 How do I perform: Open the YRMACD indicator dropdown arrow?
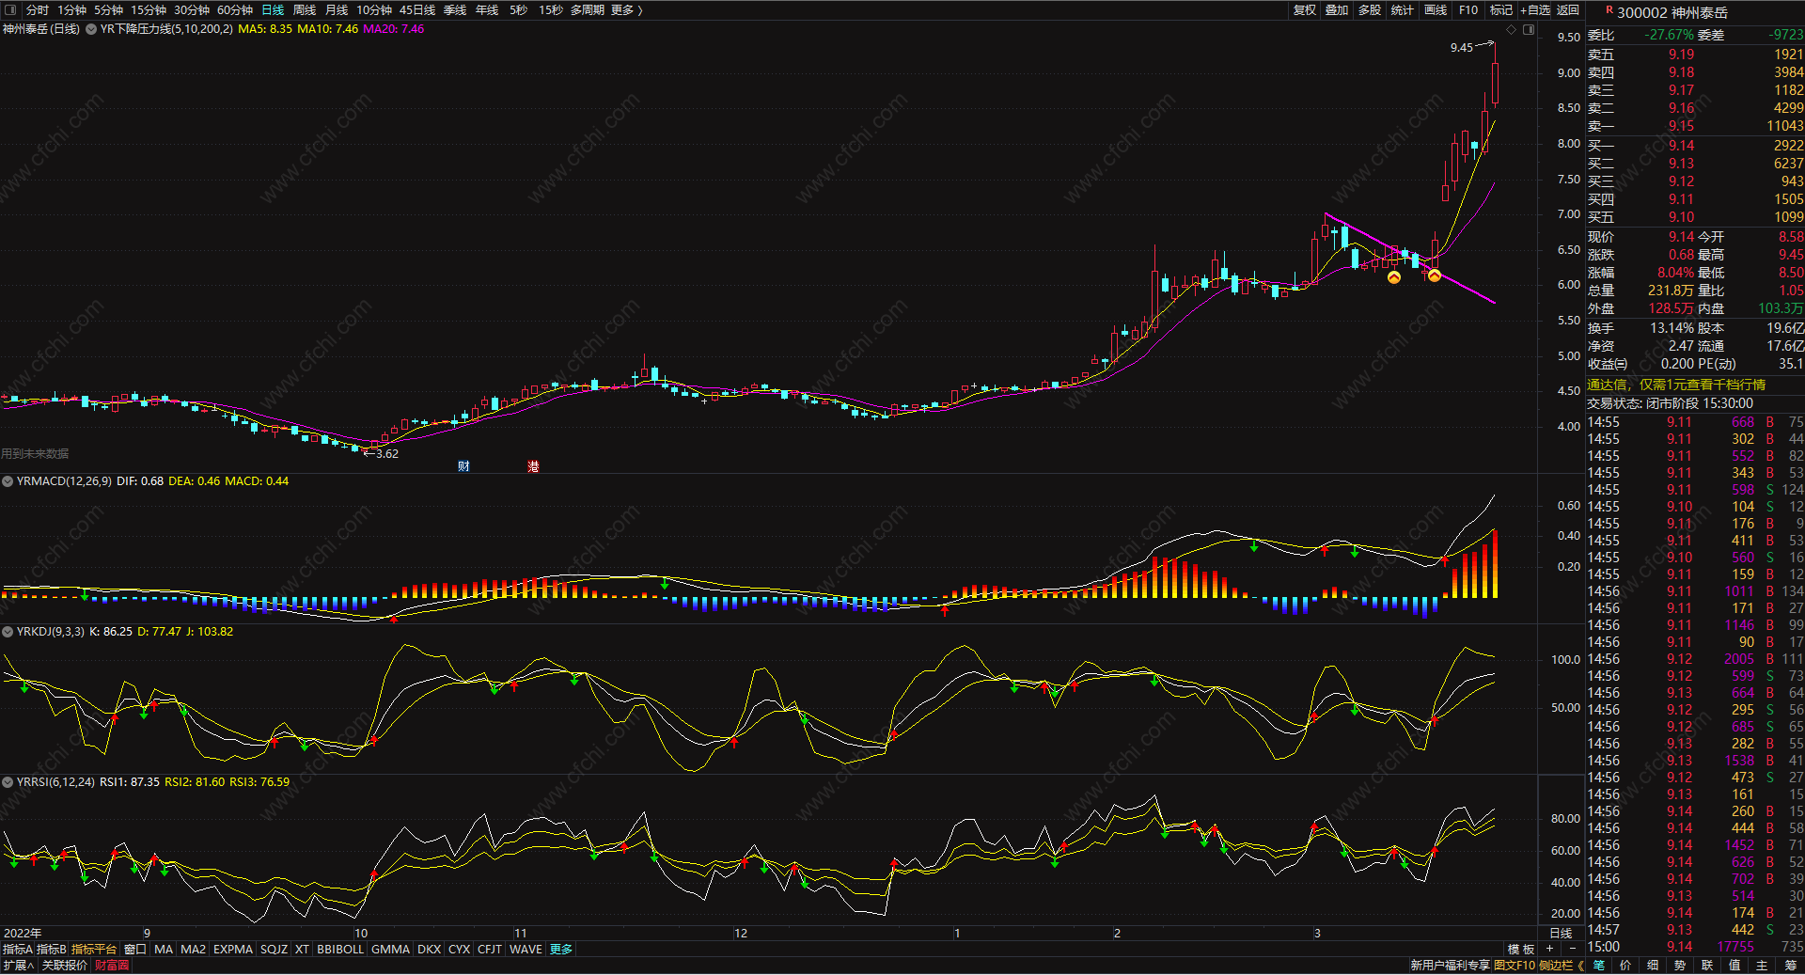pyautogui.click(x=8, y=481)
